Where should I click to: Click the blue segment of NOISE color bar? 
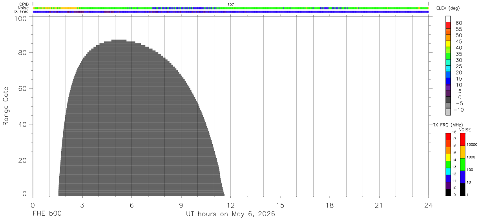463,177
